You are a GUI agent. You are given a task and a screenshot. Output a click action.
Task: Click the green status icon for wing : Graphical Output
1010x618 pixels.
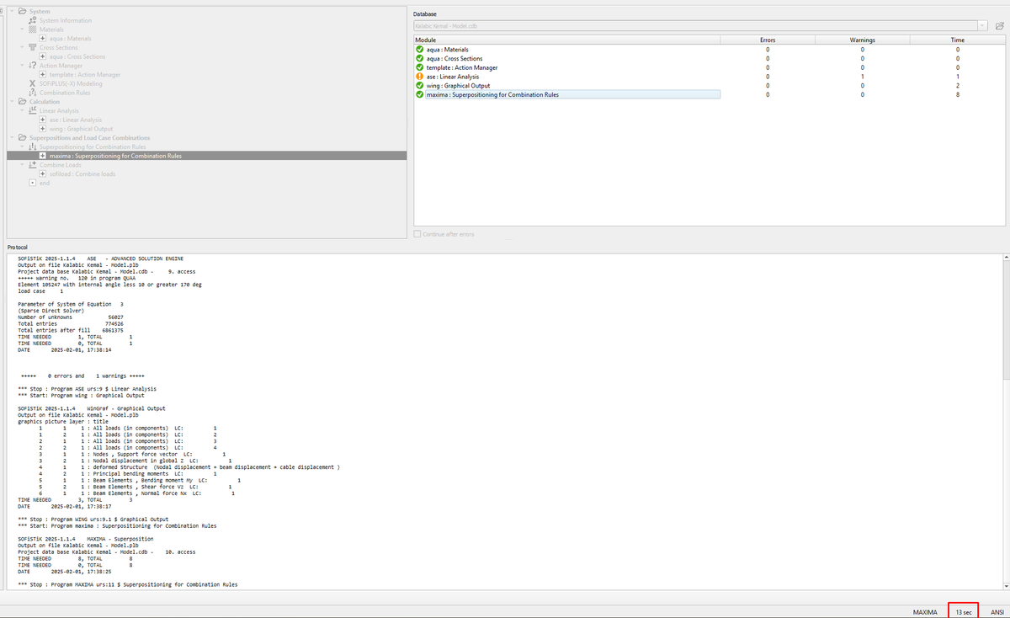click(419, 86)
